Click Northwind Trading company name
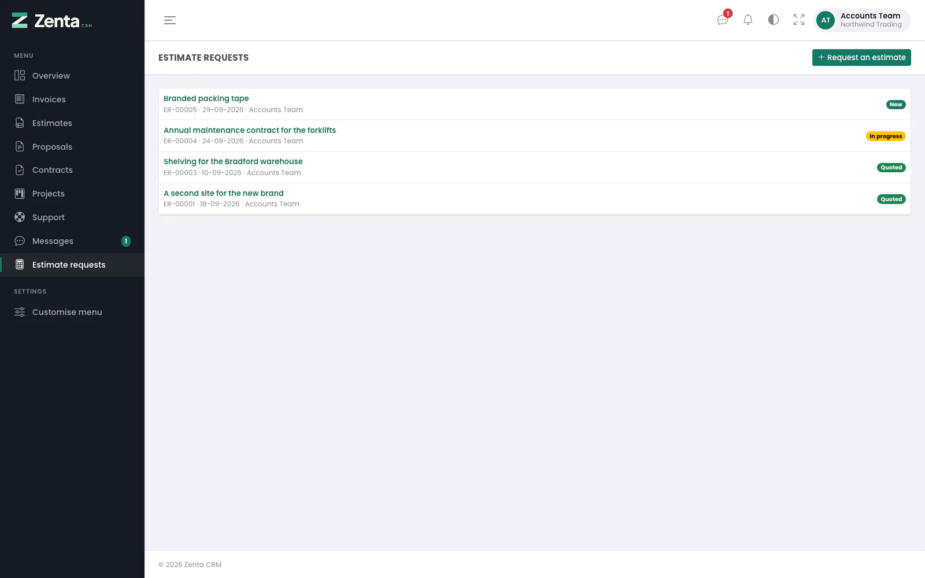 [871, 24]
